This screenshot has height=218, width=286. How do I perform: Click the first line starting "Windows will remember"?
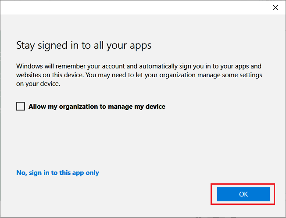[139, 67]
